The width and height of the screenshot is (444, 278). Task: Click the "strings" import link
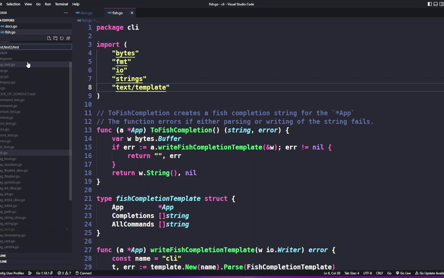coord(129,79)
